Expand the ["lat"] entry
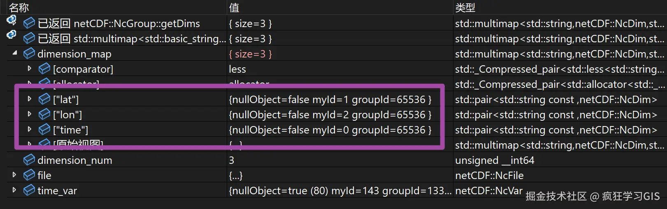The image size is (667, 209). (30, 99)
